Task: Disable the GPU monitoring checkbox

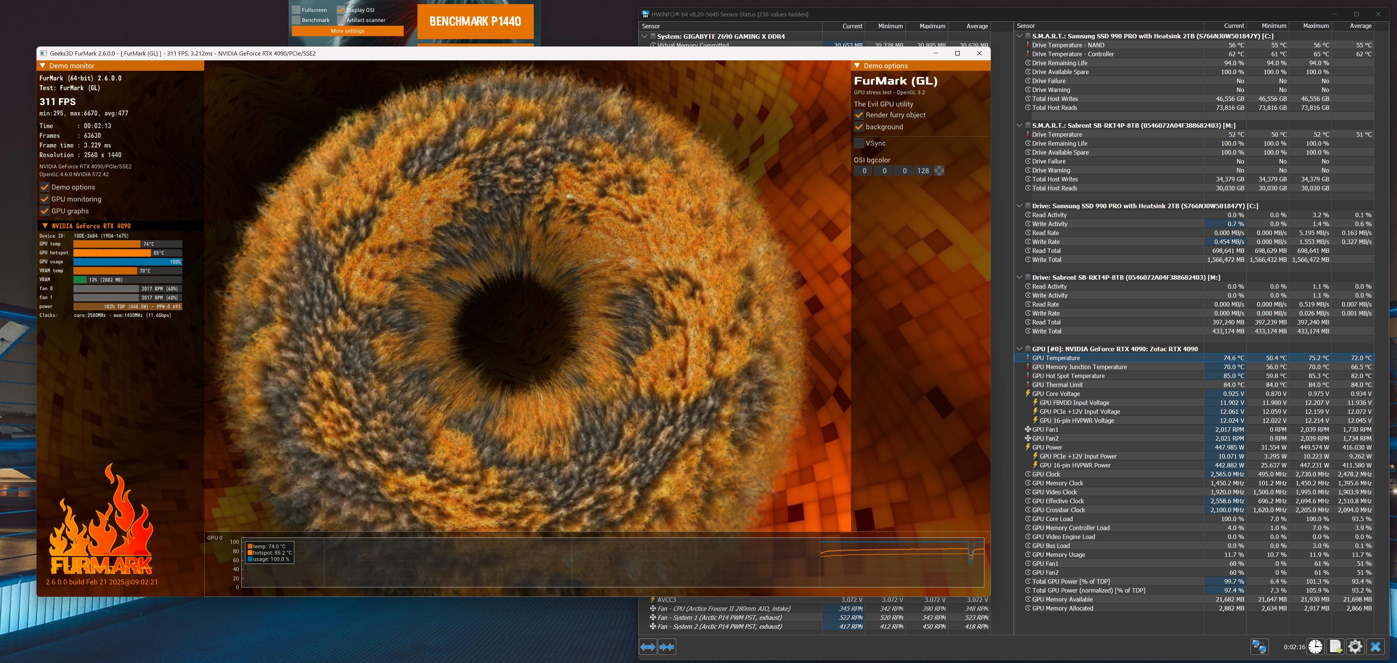Action: tap(44, 199)
